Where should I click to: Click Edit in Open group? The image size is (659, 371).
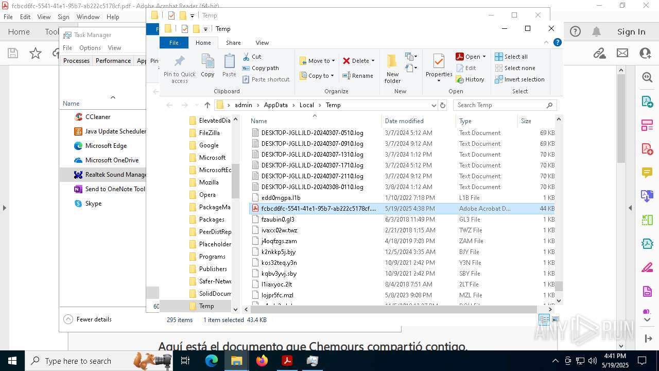click(466, 68)
